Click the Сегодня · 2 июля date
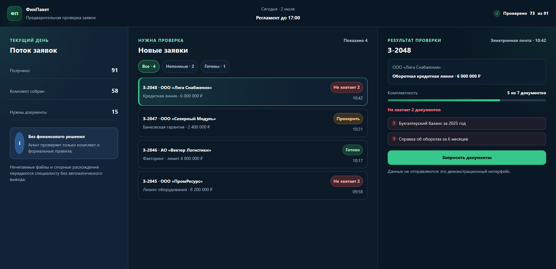This screenshot has width=556, height=269. [x=278, y=9]
